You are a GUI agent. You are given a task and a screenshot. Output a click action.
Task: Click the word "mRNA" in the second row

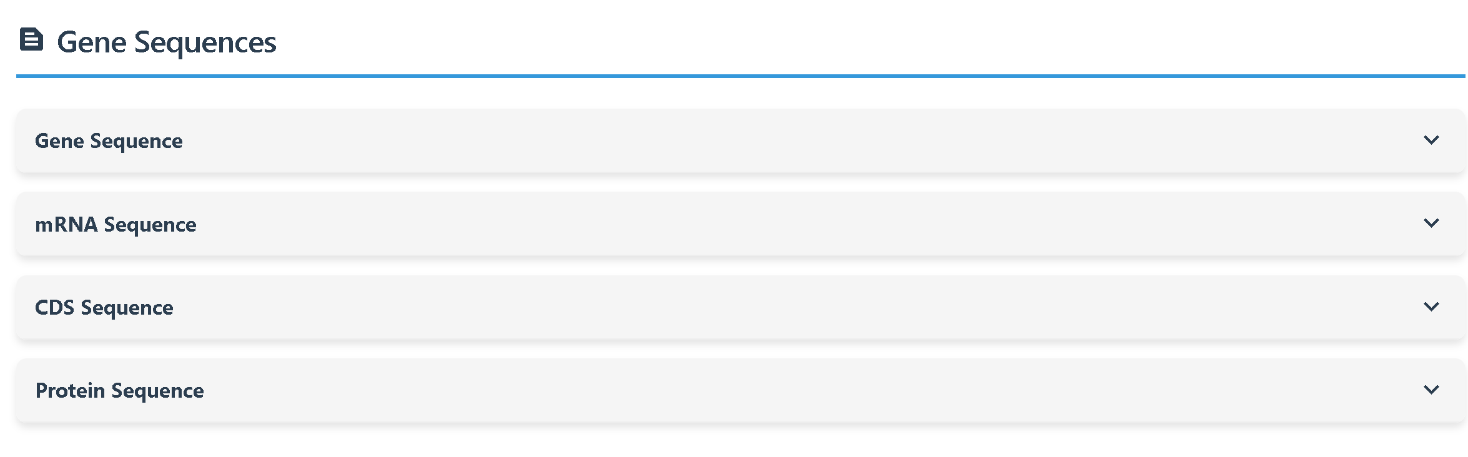tap(66, 224)
